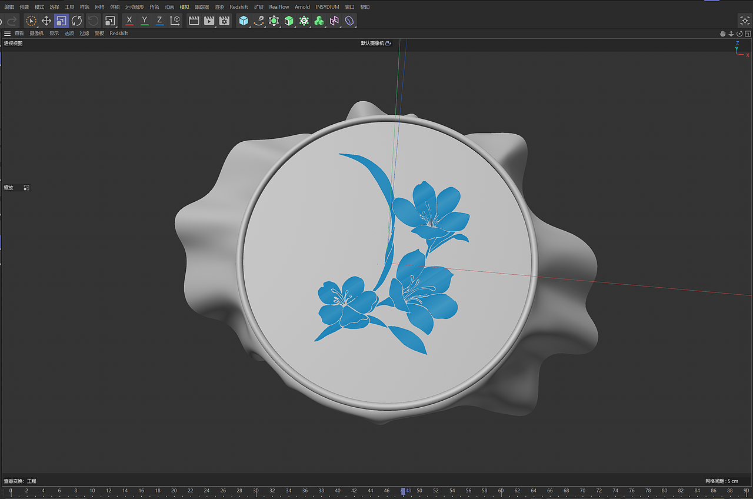Open the 渲染 menu
The width and height of the screenshot is (753, 499).
pos(219,7)
